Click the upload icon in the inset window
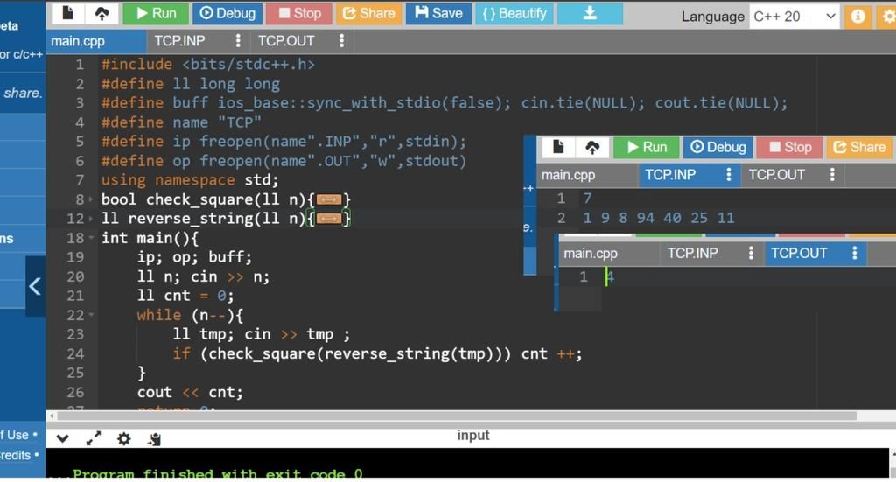The height and width of the screenshot is (482, 896). [592, 147]
